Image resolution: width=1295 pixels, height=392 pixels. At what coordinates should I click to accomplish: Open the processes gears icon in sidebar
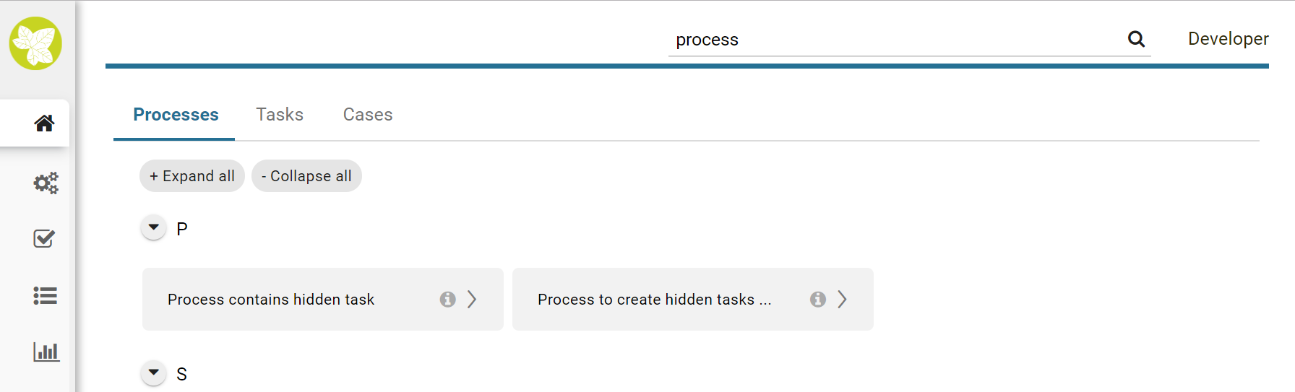pos(46,183)
